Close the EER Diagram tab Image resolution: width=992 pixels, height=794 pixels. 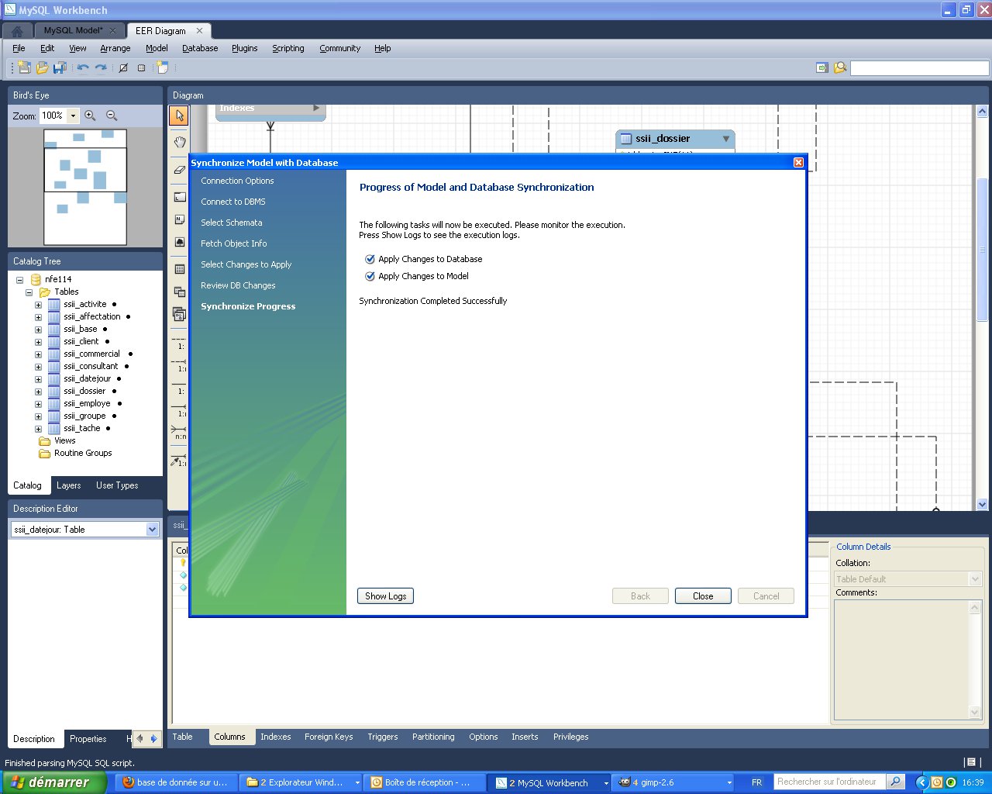pyautogui.click(x=199, y=31)
